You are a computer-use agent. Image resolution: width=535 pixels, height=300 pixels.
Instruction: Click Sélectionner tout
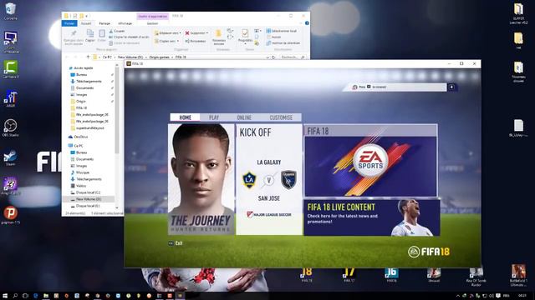coord(282,31)
